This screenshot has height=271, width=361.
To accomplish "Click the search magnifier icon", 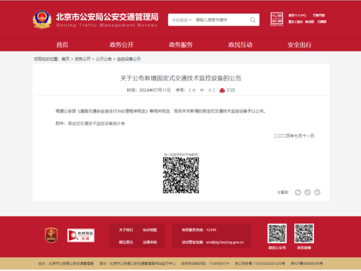I will tap(253, 20).
